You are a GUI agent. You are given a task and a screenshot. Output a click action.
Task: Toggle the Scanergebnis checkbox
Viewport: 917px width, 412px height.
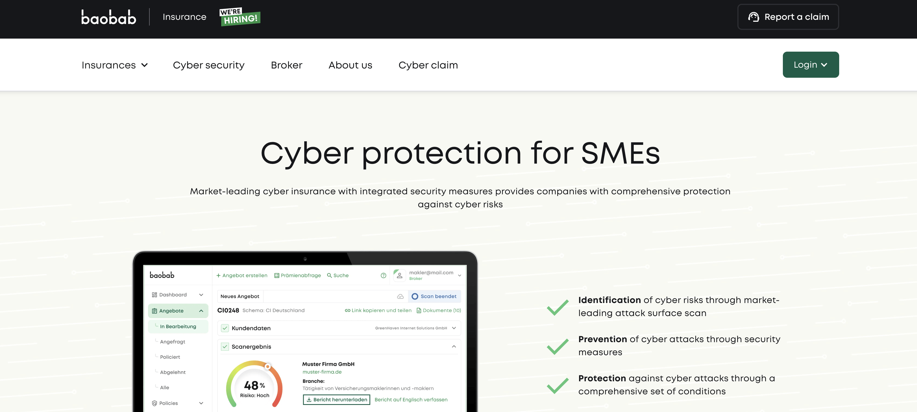pyautogui.click(x=225, y=347)
